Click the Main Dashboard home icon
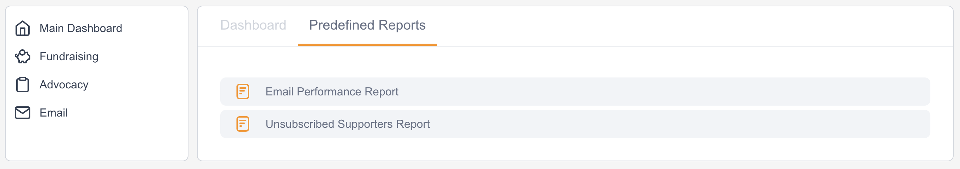 click(x=22, y=28)
